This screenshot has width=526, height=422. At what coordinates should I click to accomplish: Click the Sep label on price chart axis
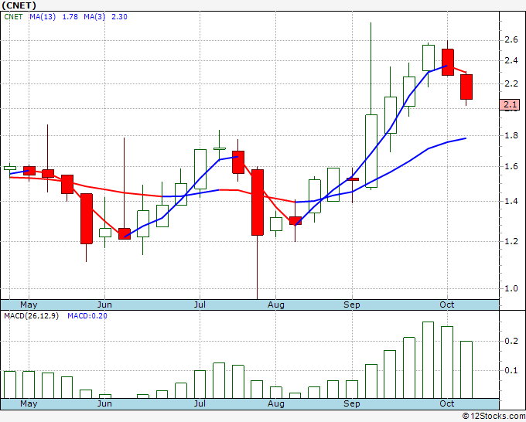351,305
